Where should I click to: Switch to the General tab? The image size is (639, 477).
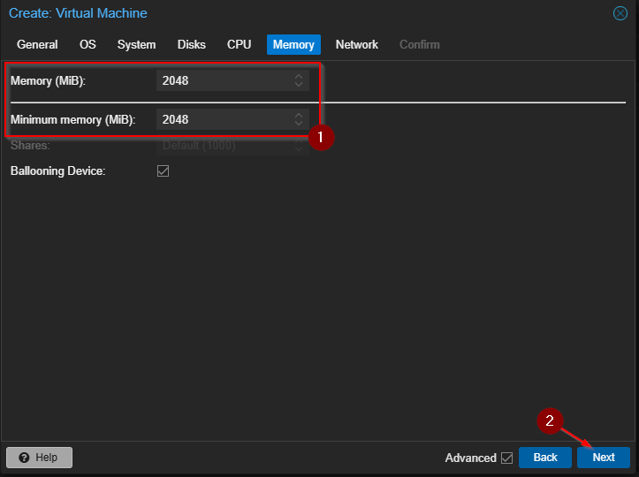click(37, 45)
